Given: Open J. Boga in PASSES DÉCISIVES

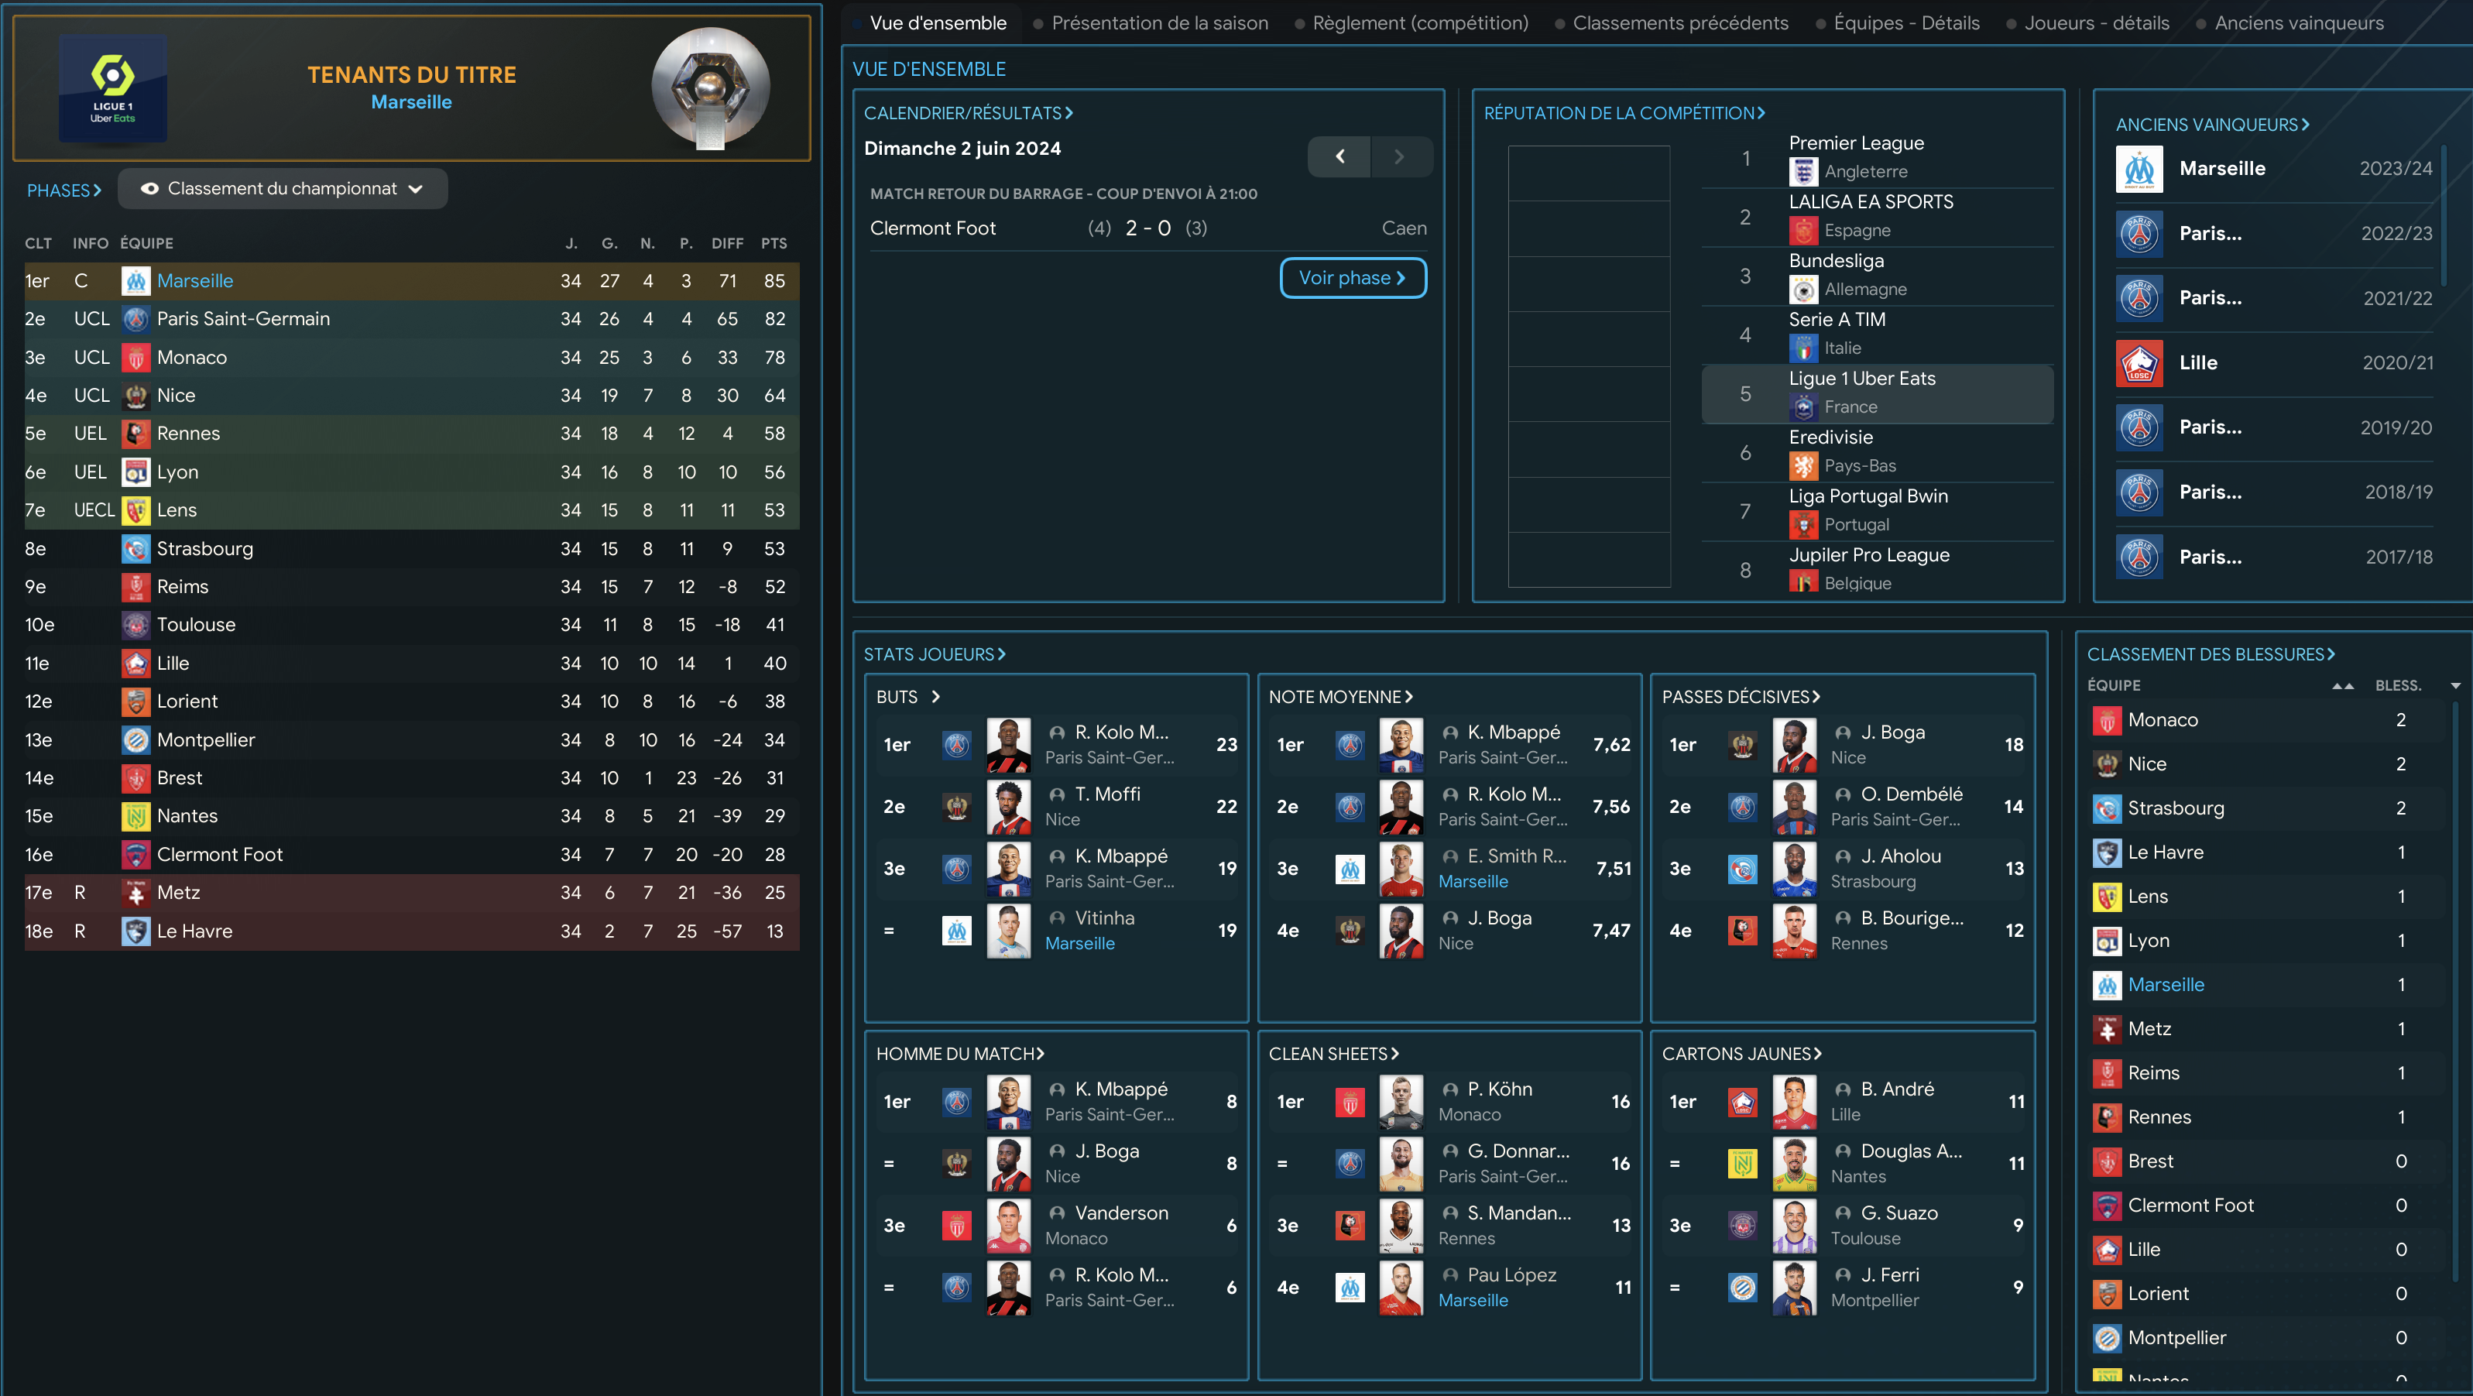Looking at the screenshot, I should [1892, 732].
